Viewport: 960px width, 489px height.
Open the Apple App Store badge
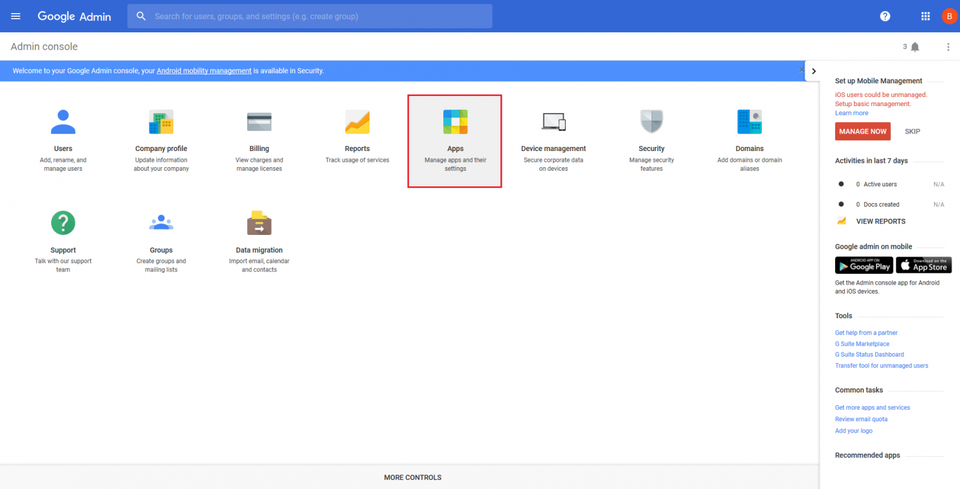924,265
